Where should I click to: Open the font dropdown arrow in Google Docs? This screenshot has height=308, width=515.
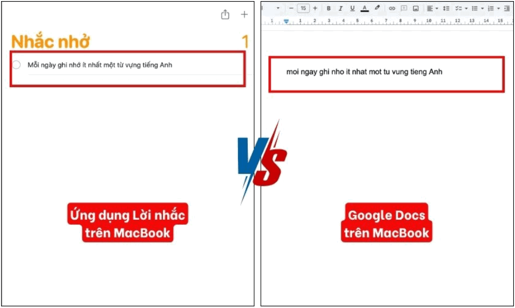click(x=278, y=8)
